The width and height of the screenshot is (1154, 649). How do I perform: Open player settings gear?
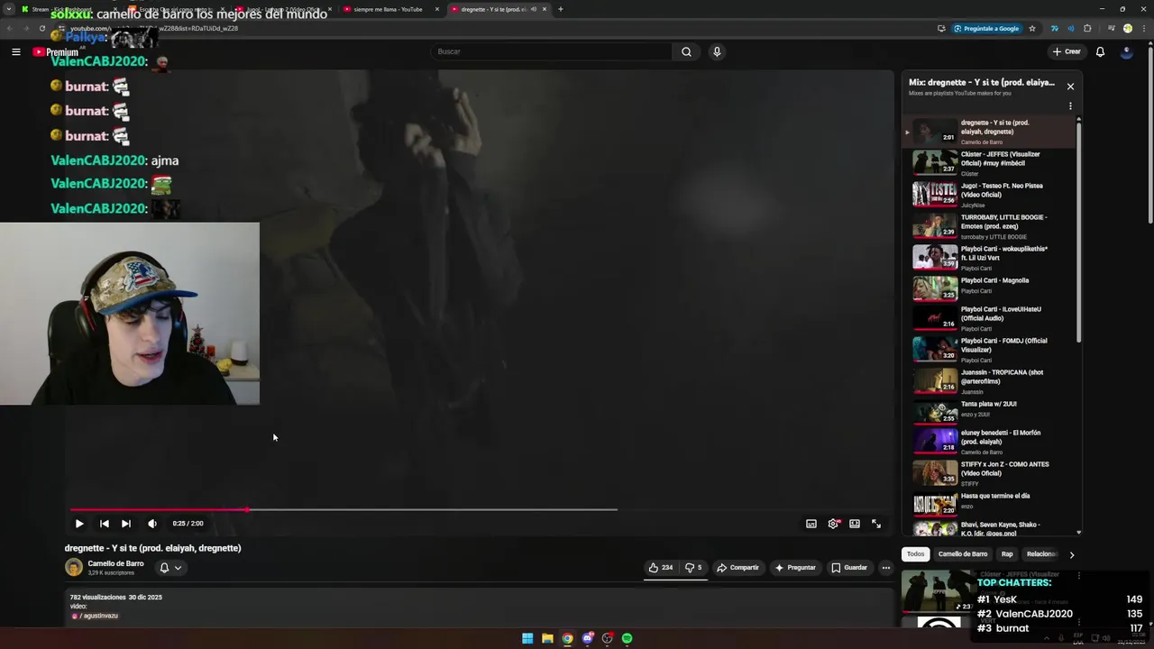coord(833,524)
